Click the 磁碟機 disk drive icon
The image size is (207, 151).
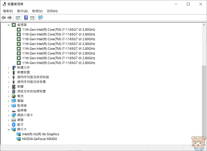coord(14,111)
